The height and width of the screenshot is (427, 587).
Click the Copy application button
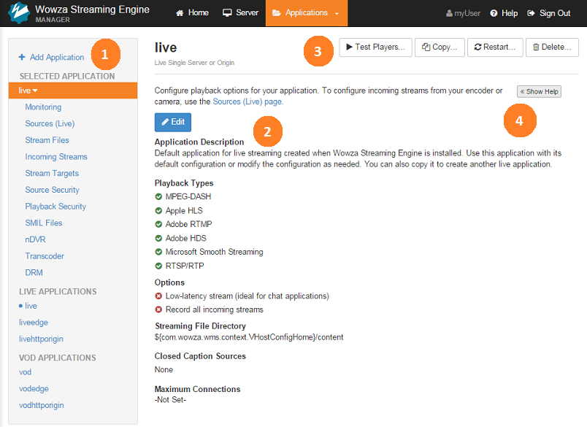(440, 47)
